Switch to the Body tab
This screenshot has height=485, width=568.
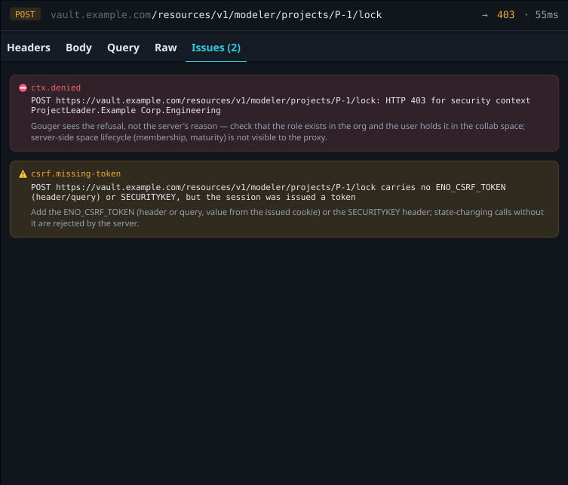click(78, 48)
